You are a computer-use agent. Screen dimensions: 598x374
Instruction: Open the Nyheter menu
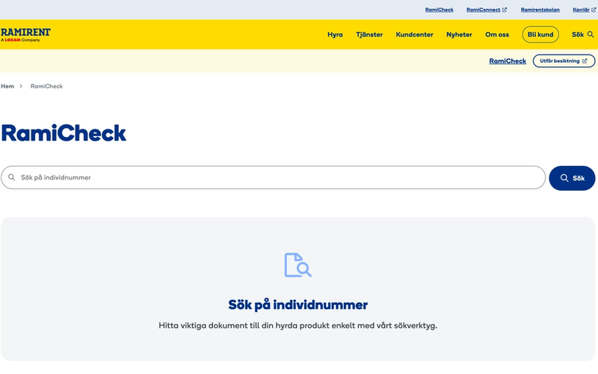click(459, 34)
